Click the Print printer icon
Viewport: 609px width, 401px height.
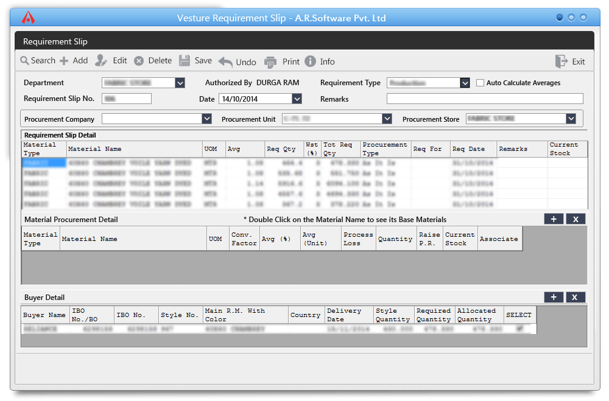tap(270, 62)
